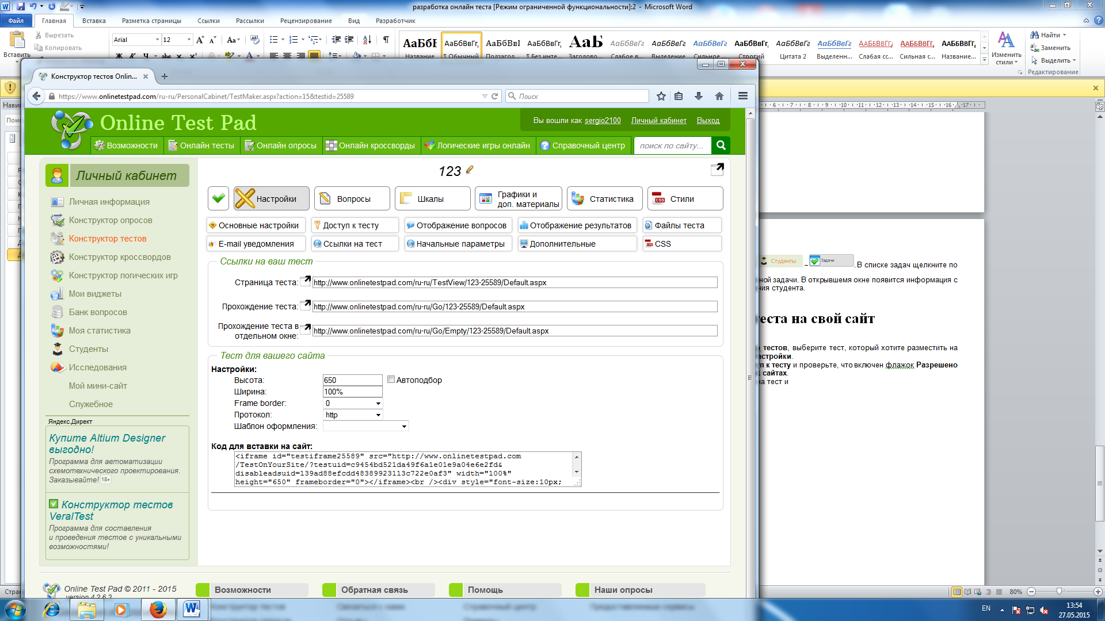Viewport: 1105px width, 621px height.
Task: Click Word grow font icon
Action: coord(200,40)
